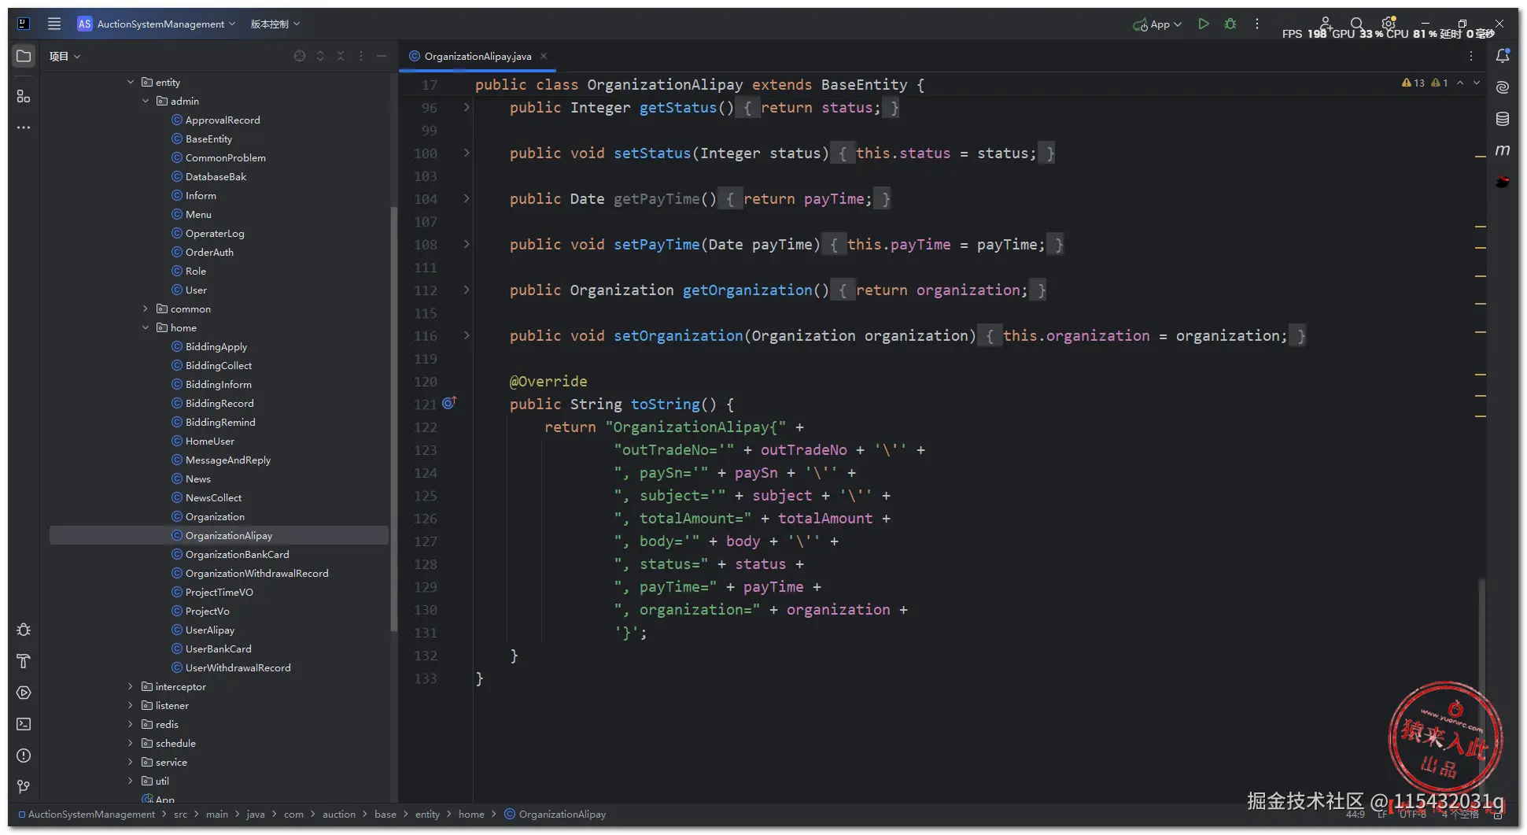Expand the common folder
Screen dimensions: 1527x835
(146, 309)
